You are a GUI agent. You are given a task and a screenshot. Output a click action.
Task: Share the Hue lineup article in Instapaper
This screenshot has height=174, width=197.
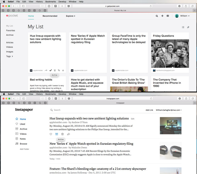pyautogui.click(x=68, y=134)
